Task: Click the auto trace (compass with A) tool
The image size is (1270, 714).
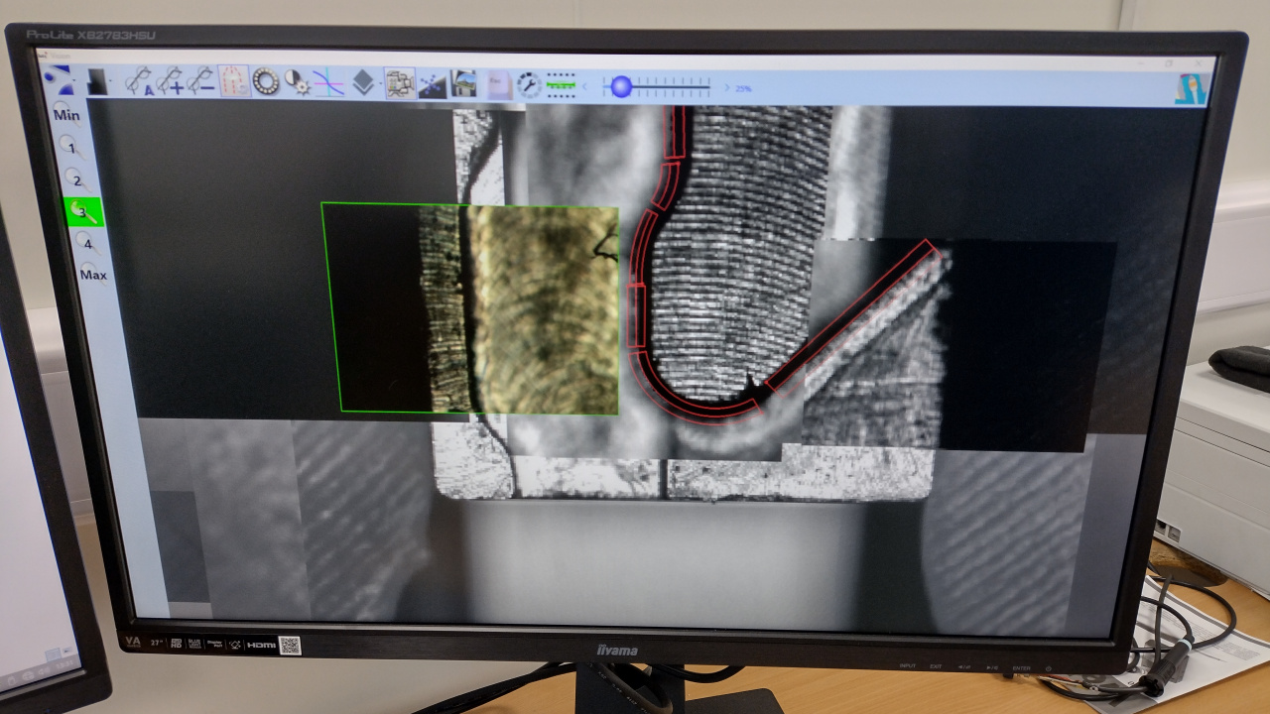Action: [139, 80]
